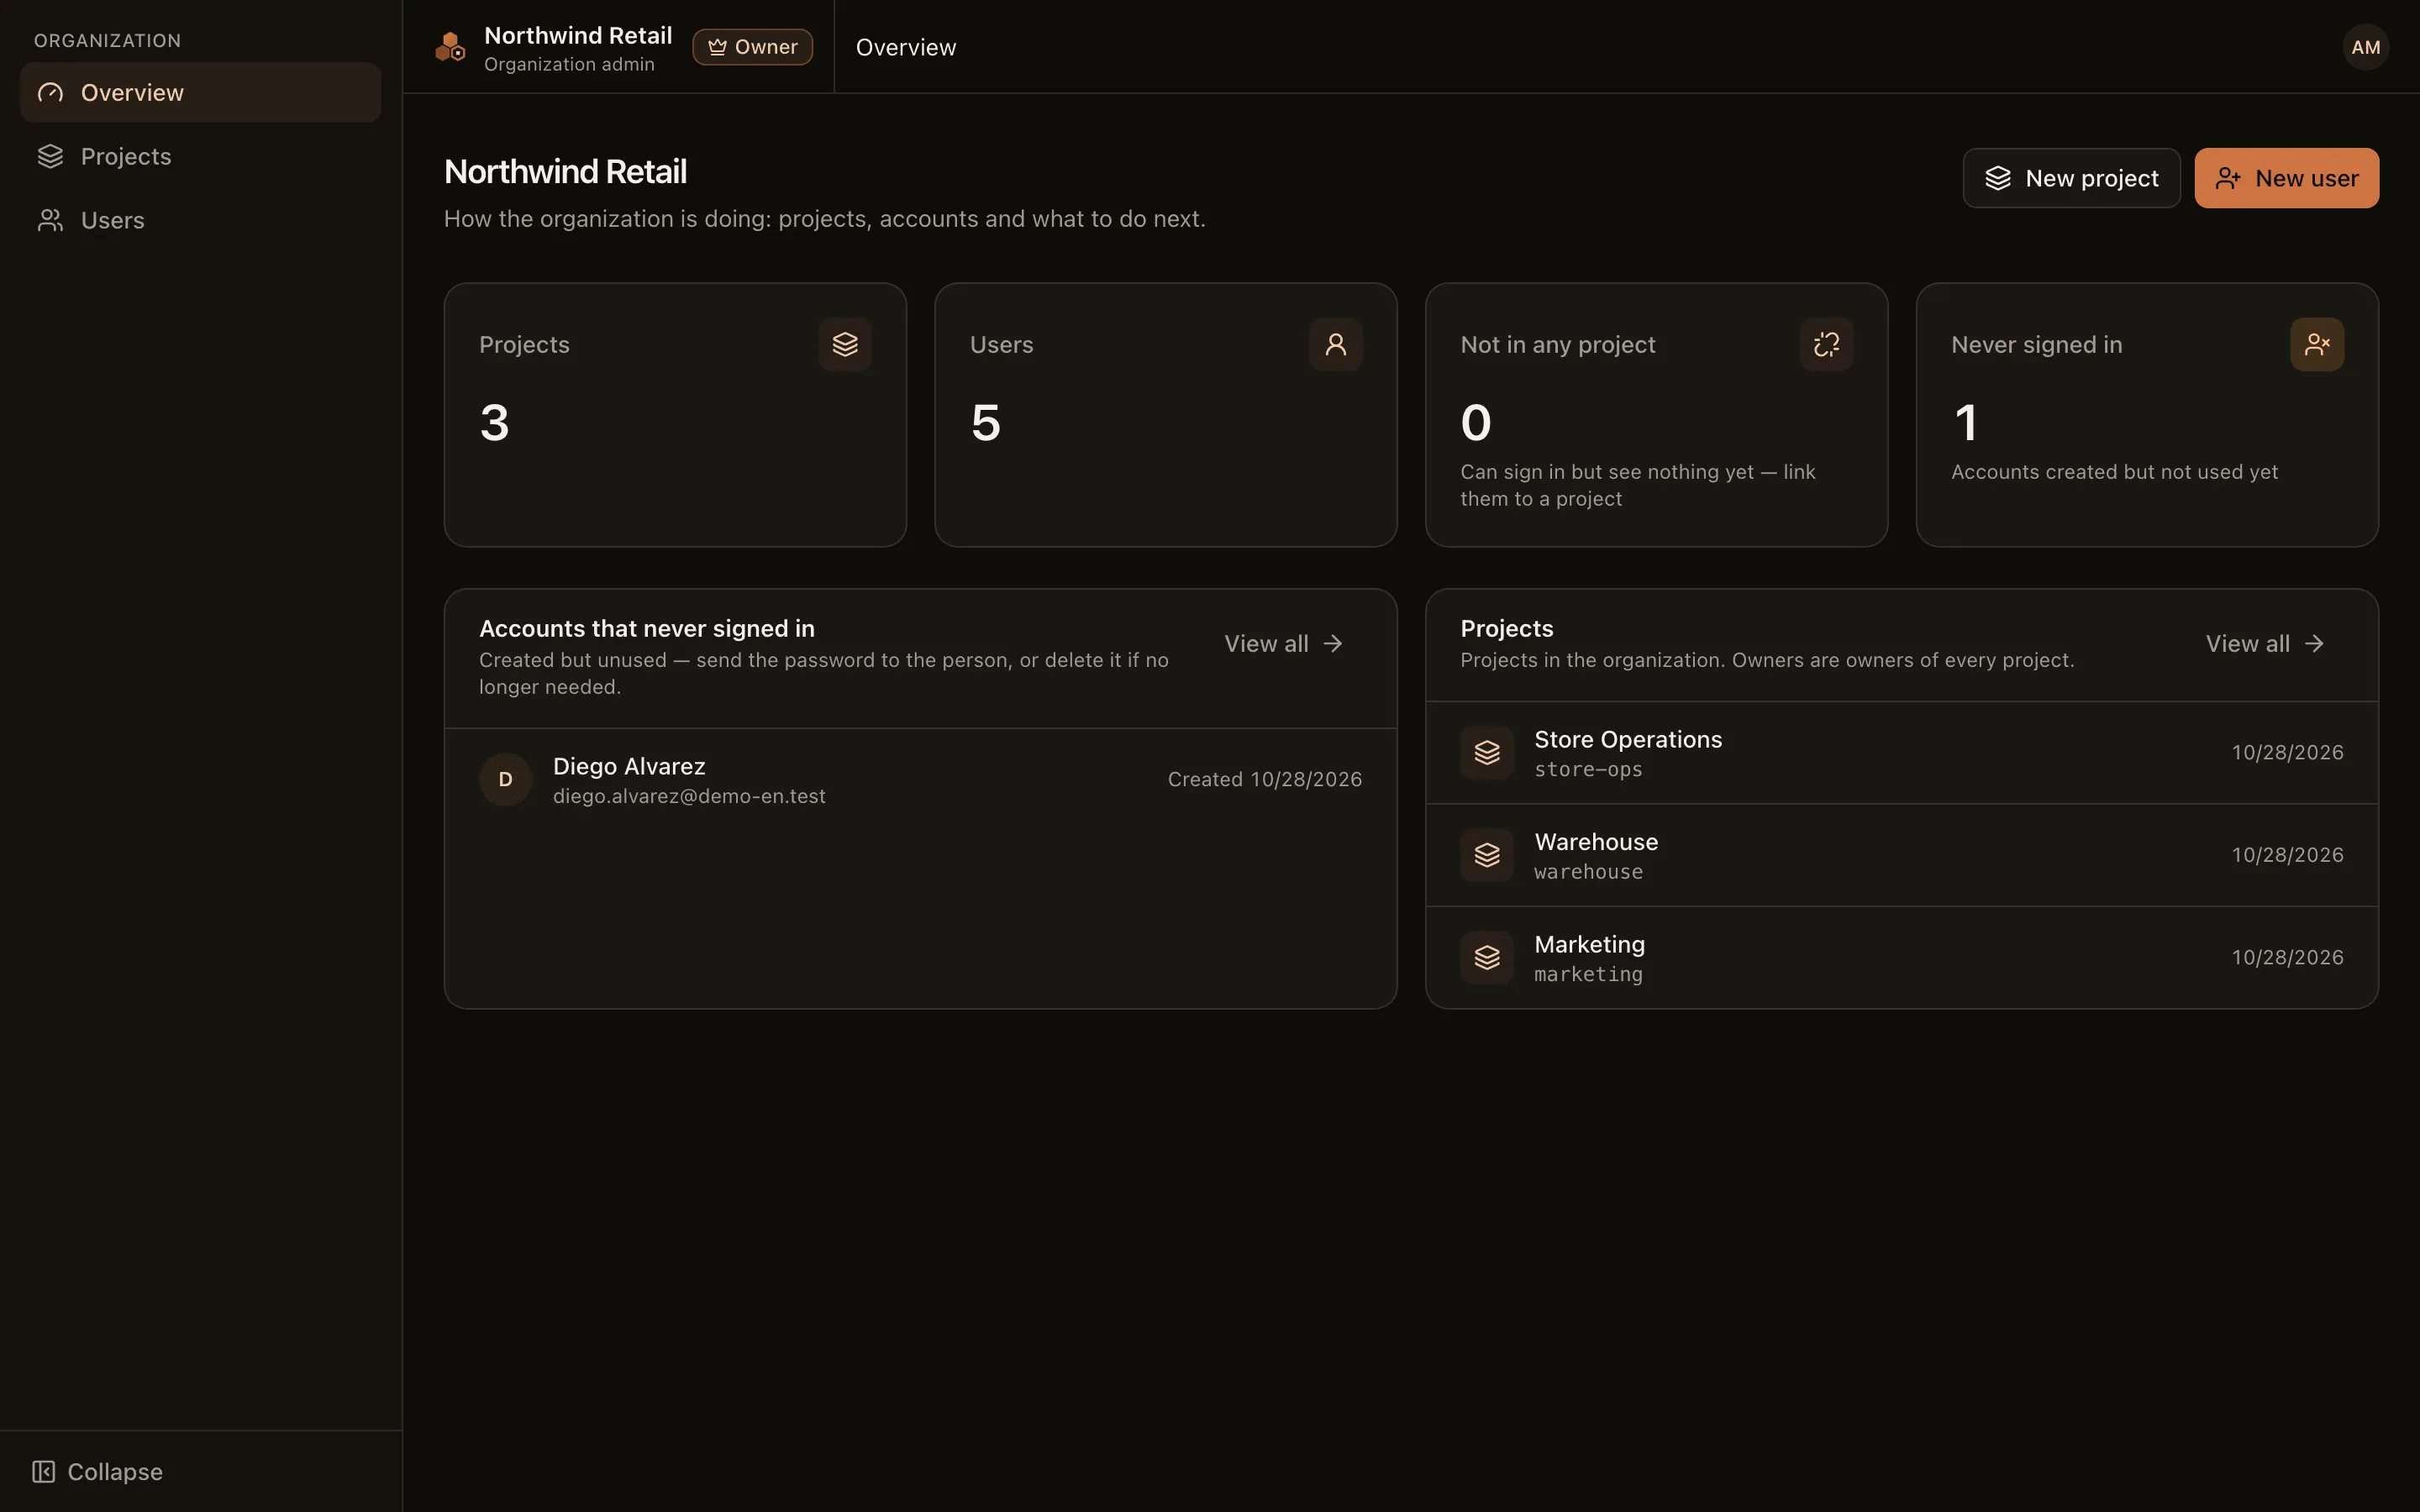Click Diego Alvarez's D avatar
Image resolution: width=2420 pixels, height=1512 pixels.
[506, 779]
